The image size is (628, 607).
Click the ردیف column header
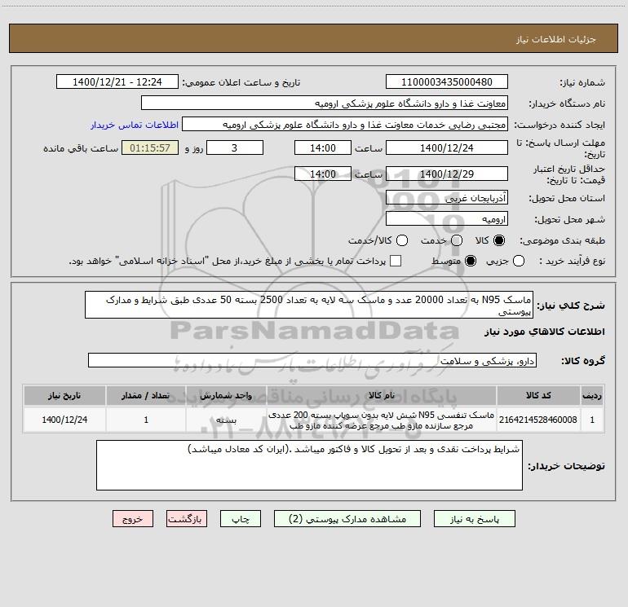click(592, 395)
